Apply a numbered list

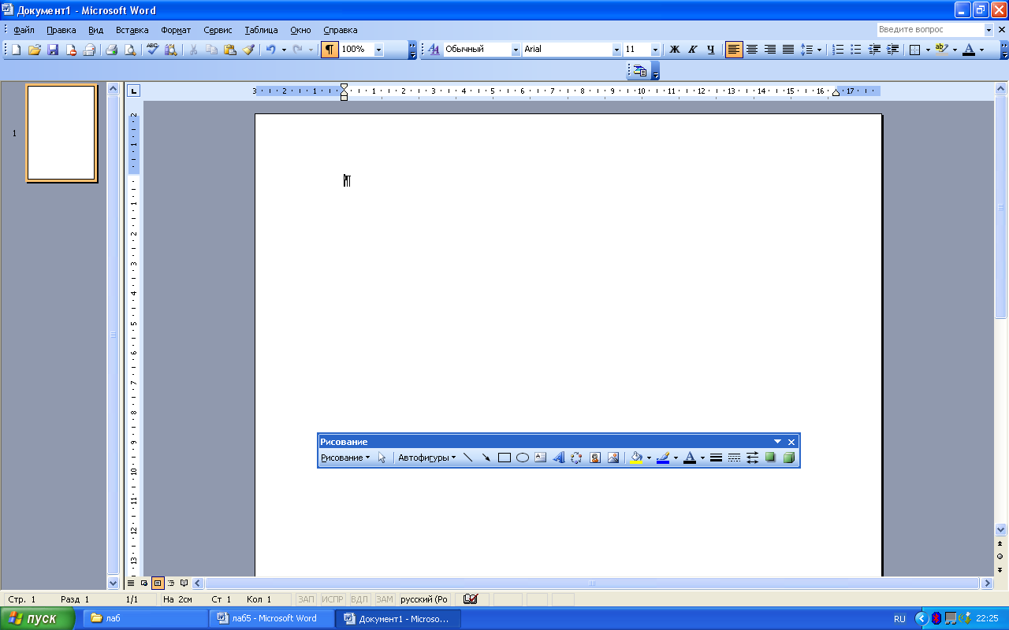[x=838, y=50]
